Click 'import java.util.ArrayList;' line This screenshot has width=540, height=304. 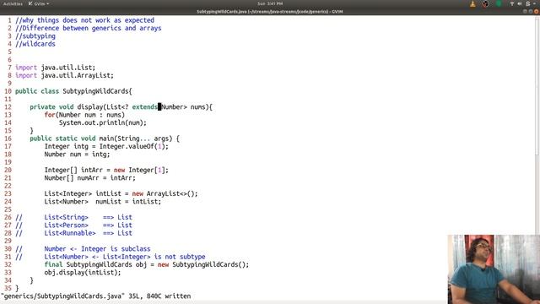[64, 75]
